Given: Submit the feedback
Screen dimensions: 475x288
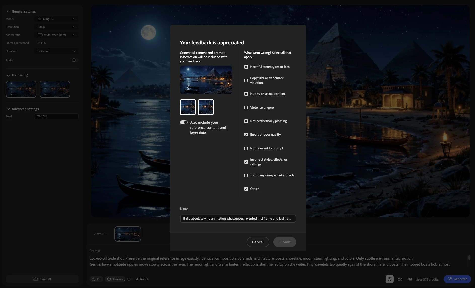Looking at the screenshot, I should (x=284, y=242).
